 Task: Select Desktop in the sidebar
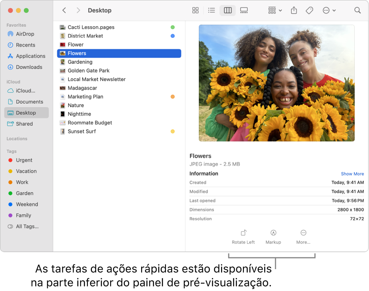click(26, 113)
